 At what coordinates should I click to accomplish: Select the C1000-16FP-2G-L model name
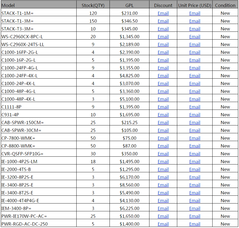point(20,52)
